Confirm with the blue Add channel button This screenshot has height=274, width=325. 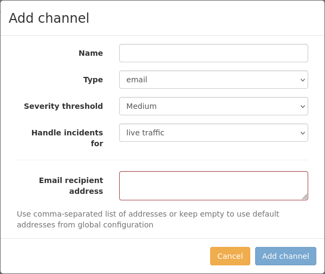point(285,256)
